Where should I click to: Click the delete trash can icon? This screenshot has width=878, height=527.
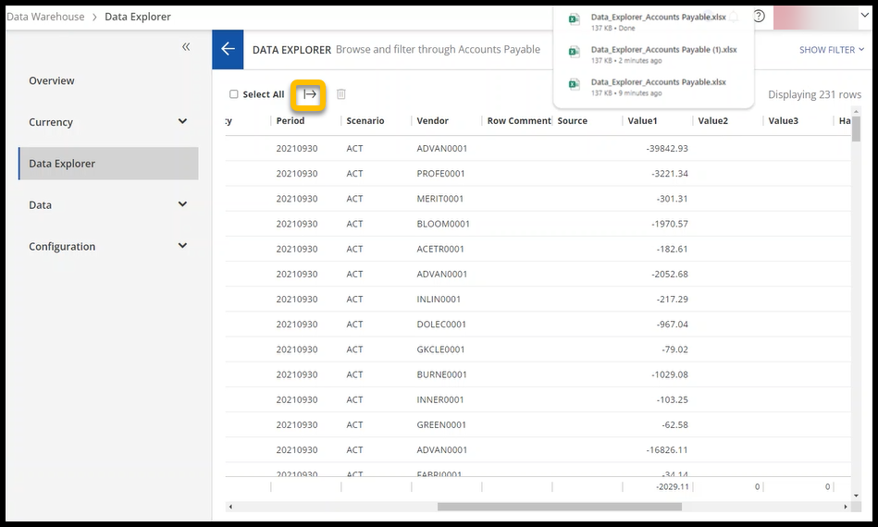click(341, 94)
